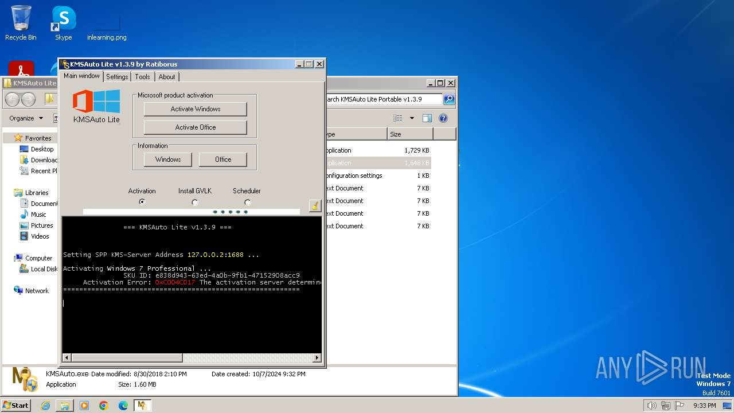This screenshot has width=734, height=413.
Task: Click the log scrollbar left arrow
Action: pyautogui.click(x=67, y=358)
